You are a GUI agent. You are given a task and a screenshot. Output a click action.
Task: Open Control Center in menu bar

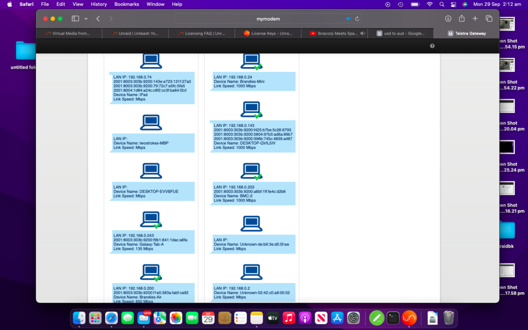click(453, 4)
